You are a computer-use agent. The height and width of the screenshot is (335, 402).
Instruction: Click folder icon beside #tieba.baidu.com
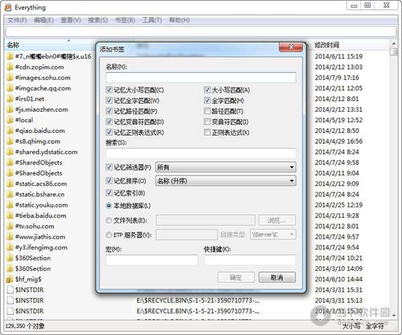tap(9, 216)
